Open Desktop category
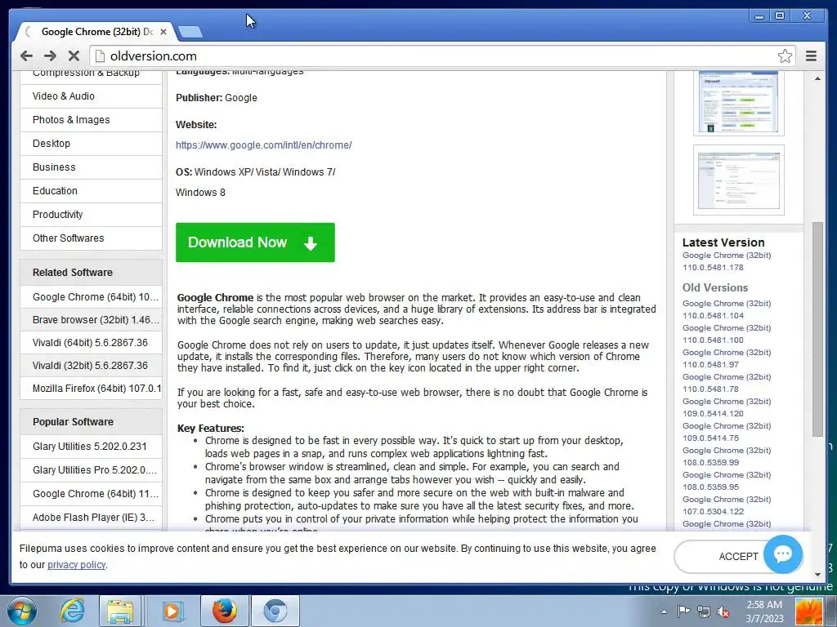This screenshot has width=837, height=627. (x=91, y=144)
